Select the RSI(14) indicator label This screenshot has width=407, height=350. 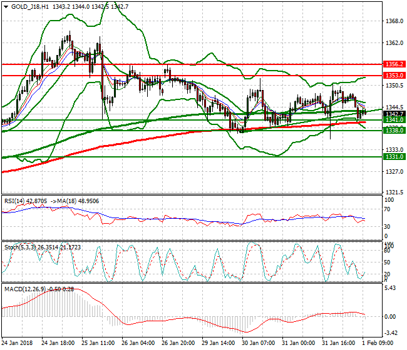click(15, 201)
